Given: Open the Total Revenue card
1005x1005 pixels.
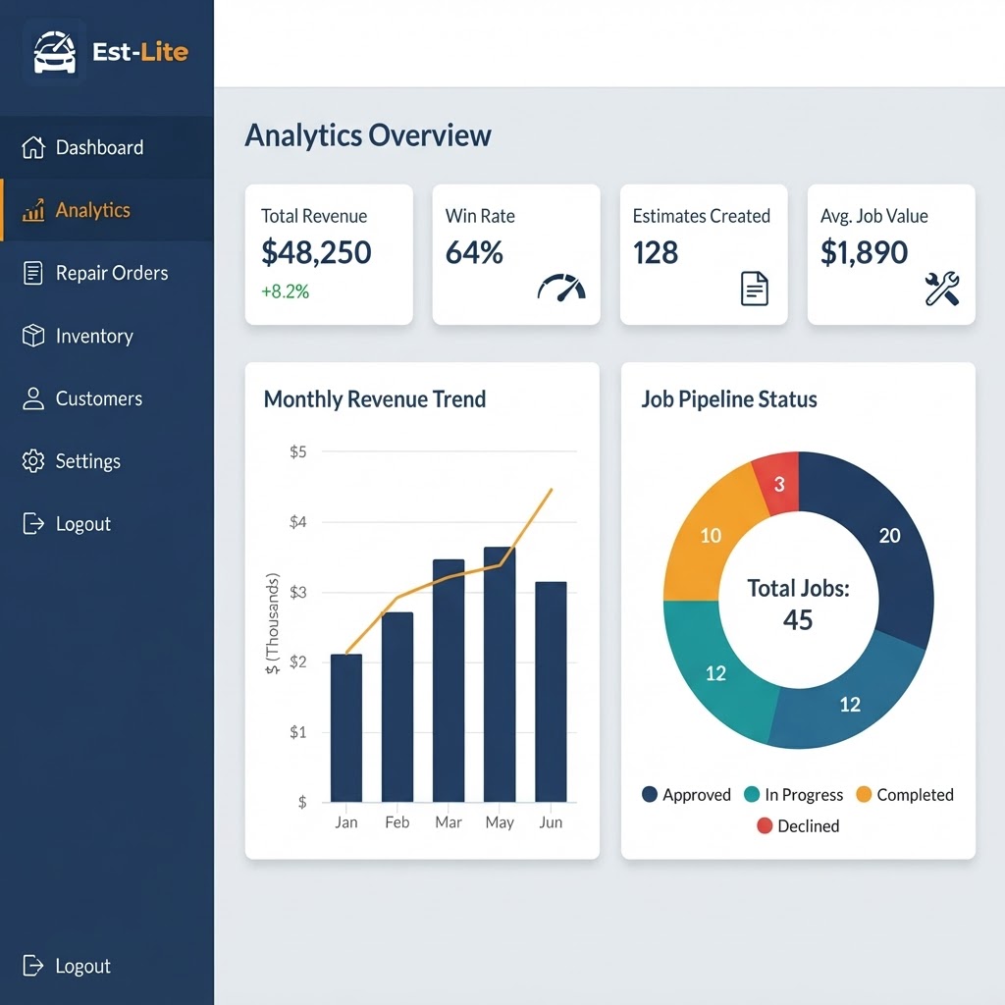Looking at the screenshot, I should 329,254.
